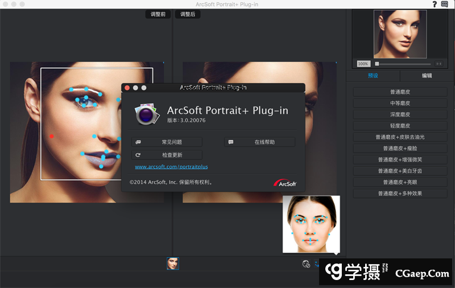Screen dimensions: 455x288
Task: Open the www.arcsoft.com/portraitplus link
Action: 171,167
